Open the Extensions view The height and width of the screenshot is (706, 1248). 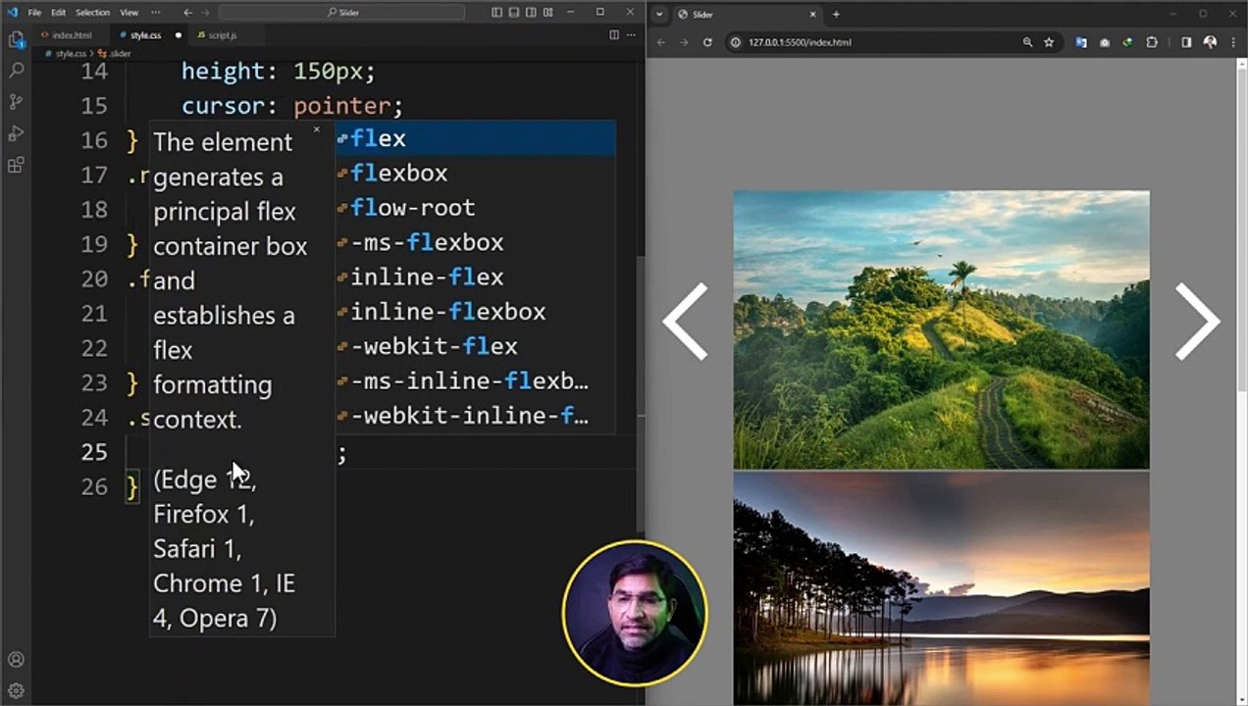(16, 165)
